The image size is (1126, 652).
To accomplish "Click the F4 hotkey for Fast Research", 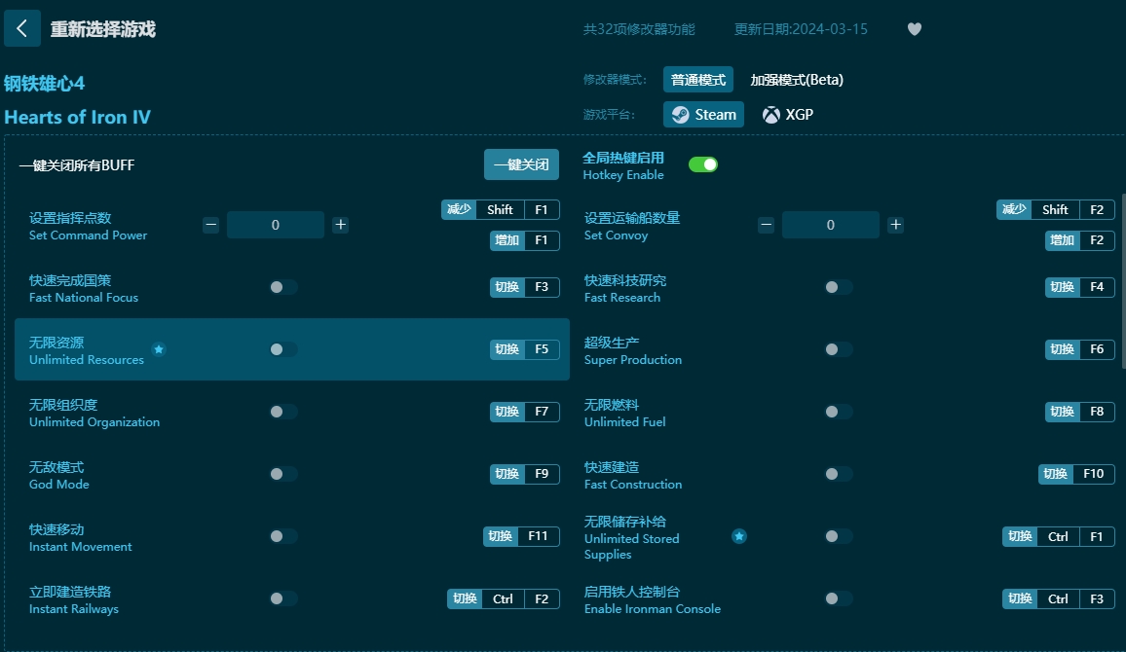I will pos(1079,287).
